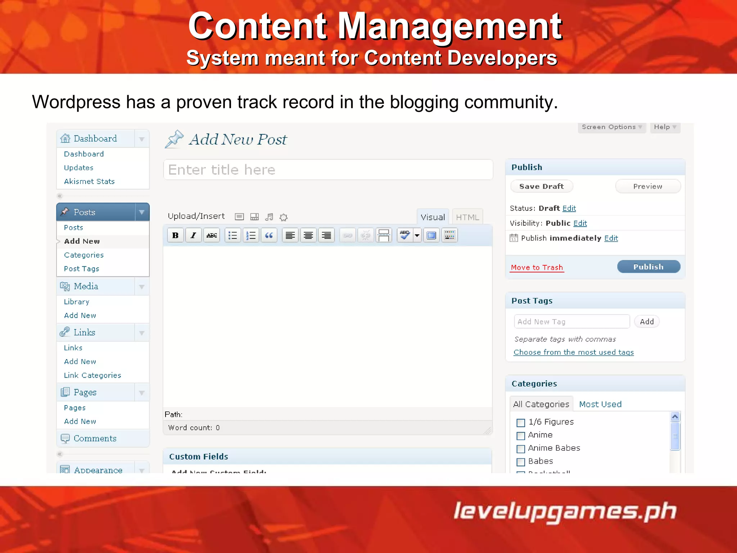Screen dimensions: 737x553
Task: Select the All Categories tab
Action: tap(541, 404)
